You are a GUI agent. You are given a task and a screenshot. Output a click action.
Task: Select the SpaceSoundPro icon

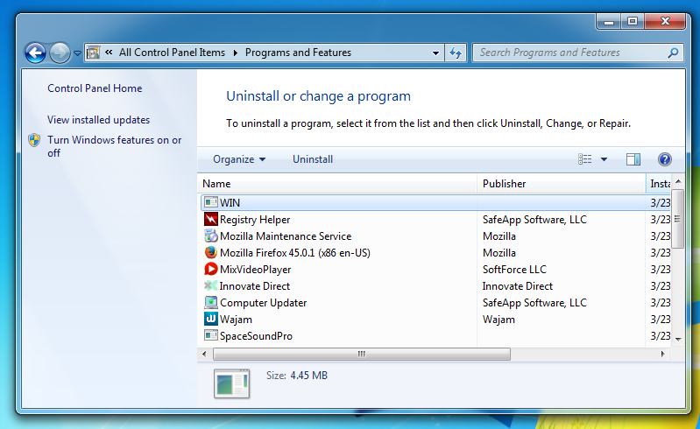tap(211, 335)
